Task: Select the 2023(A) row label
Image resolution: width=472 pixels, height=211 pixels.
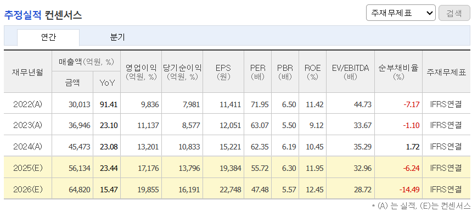Action: pos(27,125)
